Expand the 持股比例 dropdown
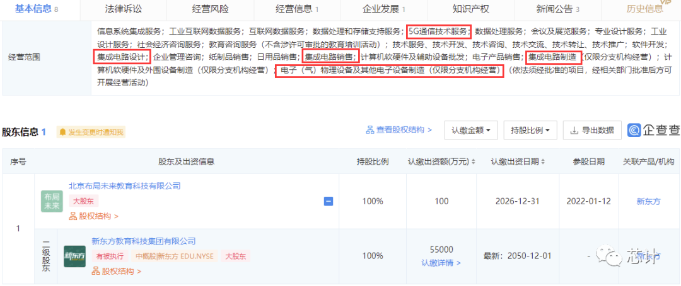This screenshot has width=681, height=286. coord(530,130)
